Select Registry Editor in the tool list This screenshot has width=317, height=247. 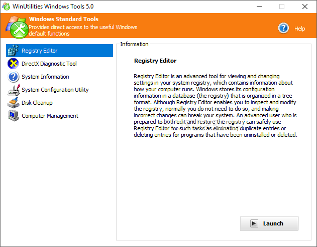(x=59, y=51)
